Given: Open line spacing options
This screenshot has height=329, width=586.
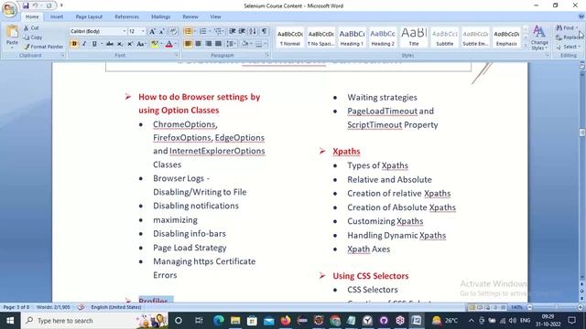Looking at the screenshot, I should click(x=232, y=44).
